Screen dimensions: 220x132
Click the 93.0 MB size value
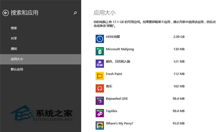click(179, 124)
